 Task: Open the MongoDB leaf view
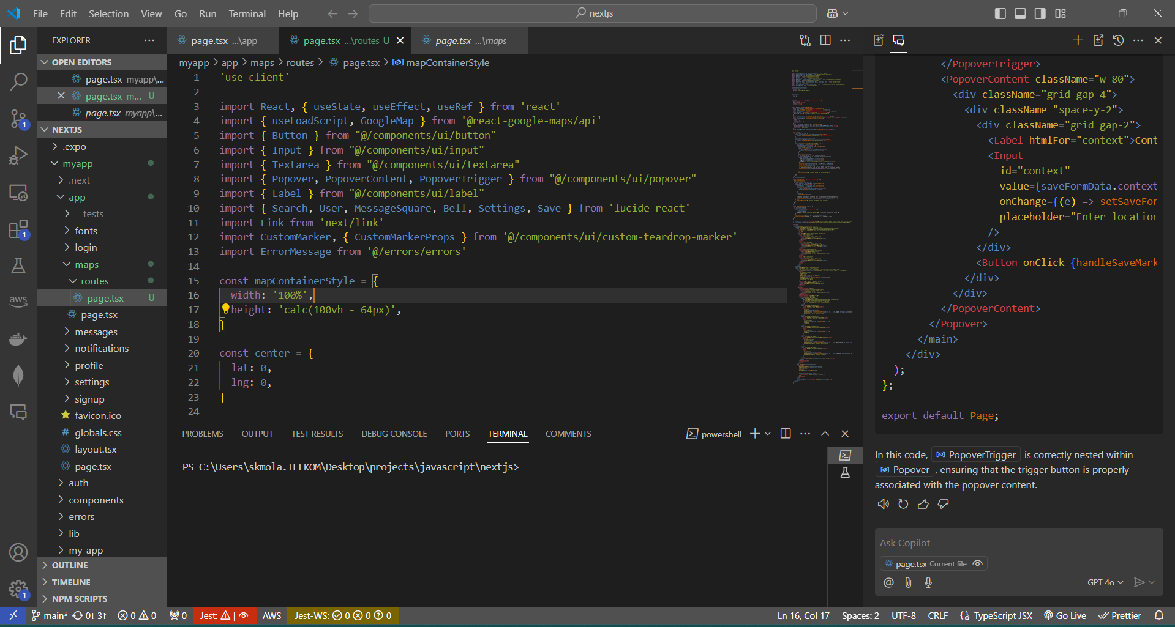point(18,375)
